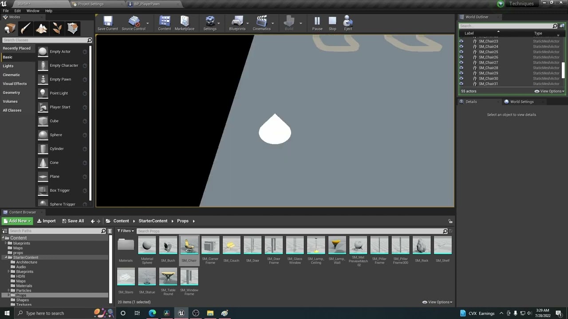The image size is (568, 319).
Task: Open the Content toolbar icon
Action: [165, 23]
